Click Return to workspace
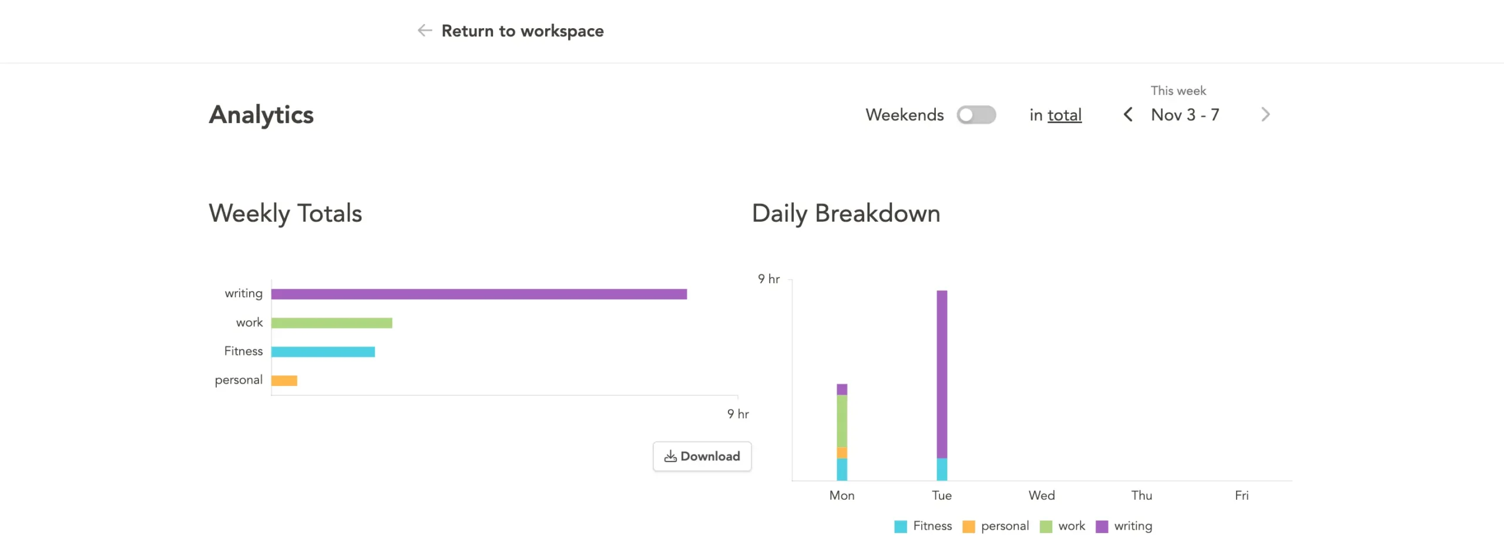This screenshot has height=556, width=1504. (522, 30)
